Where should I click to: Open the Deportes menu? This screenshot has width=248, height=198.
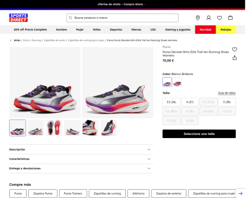coord(116,30)
